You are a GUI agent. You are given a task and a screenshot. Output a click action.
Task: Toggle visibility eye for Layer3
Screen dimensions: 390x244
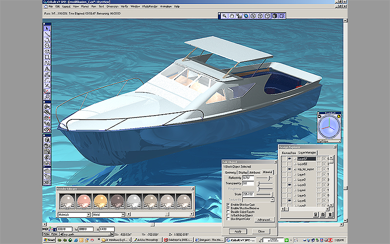289,185
